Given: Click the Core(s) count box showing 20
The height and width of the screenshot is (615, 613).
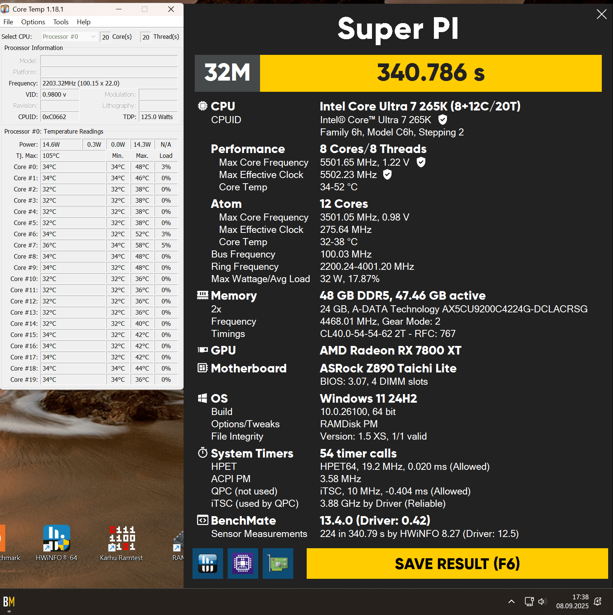Looking at the screenshot, I should tap(106, 37).
